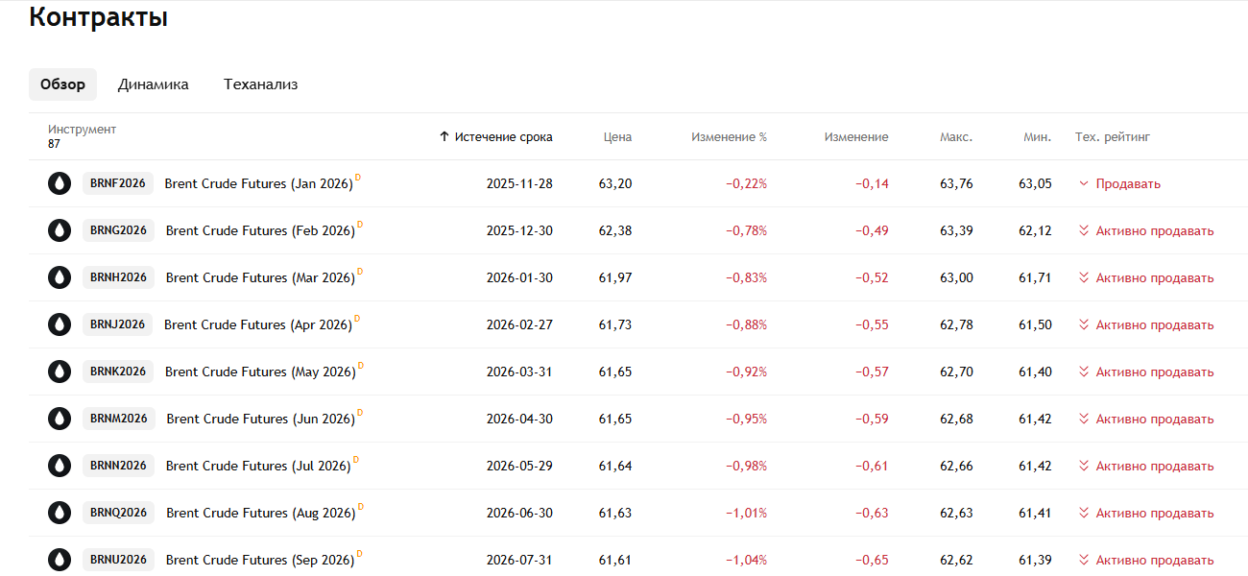This screenshot has width=1248, height=576.
Task: Click Активно продавать rating for BRNK2026
Action: point(1154,372)
